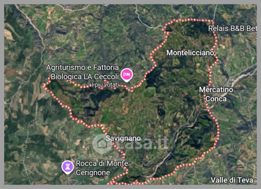Click the pink hotel bed marker
The image size is (261, 189).
pos(127,75)
